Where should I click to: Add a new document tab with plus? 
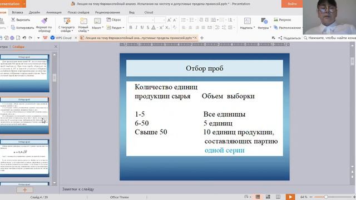pos(202,38)
